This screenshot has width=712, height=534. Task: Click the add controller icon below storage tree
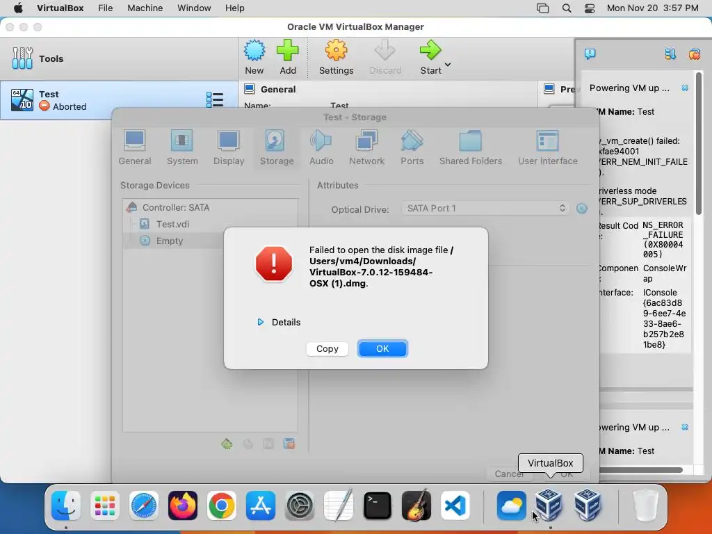tap(227, 444)
